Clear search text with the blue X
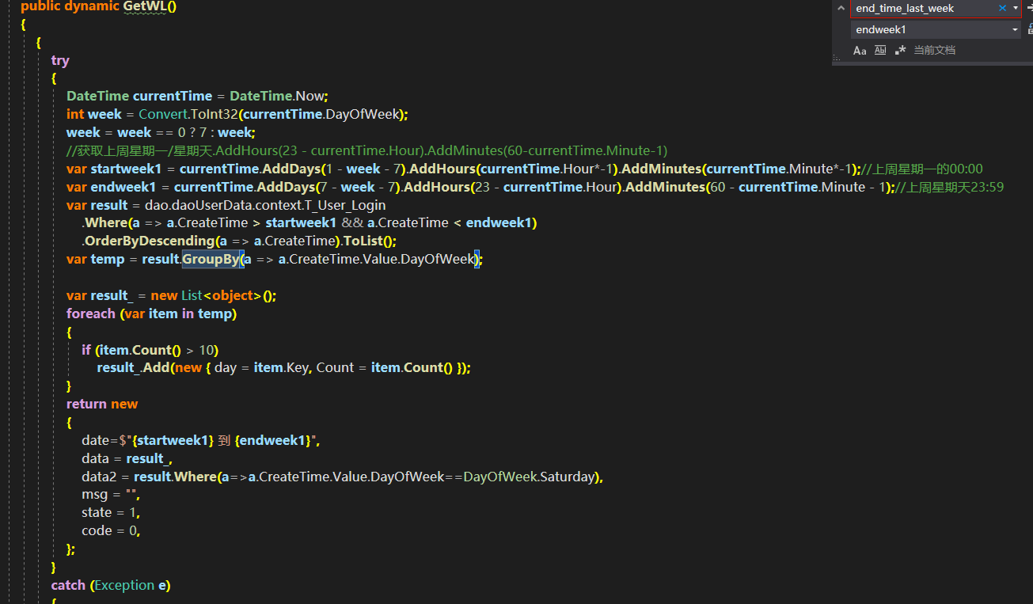 point(1002,8)
